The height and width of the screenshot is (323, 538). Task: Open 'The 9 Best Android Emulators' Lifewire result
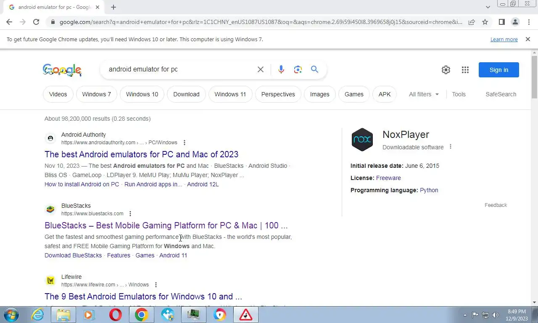pos(143,297)
